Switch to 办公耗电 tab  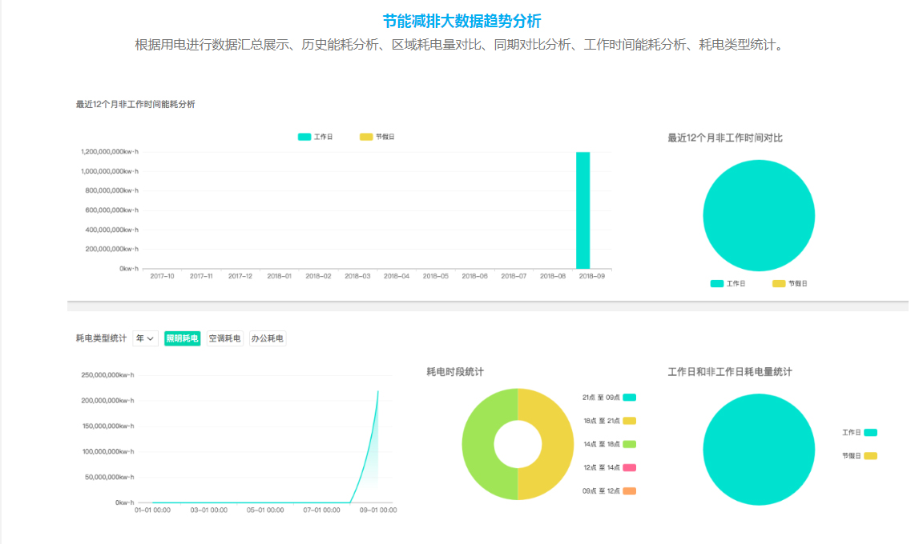click(268, 338)
